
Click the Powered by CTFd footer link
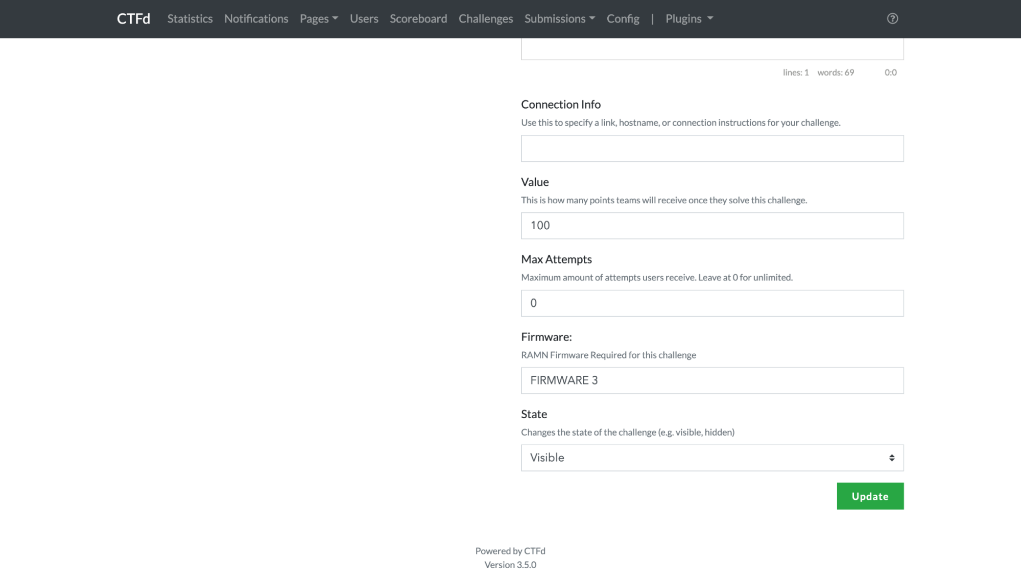pos(510,551)
